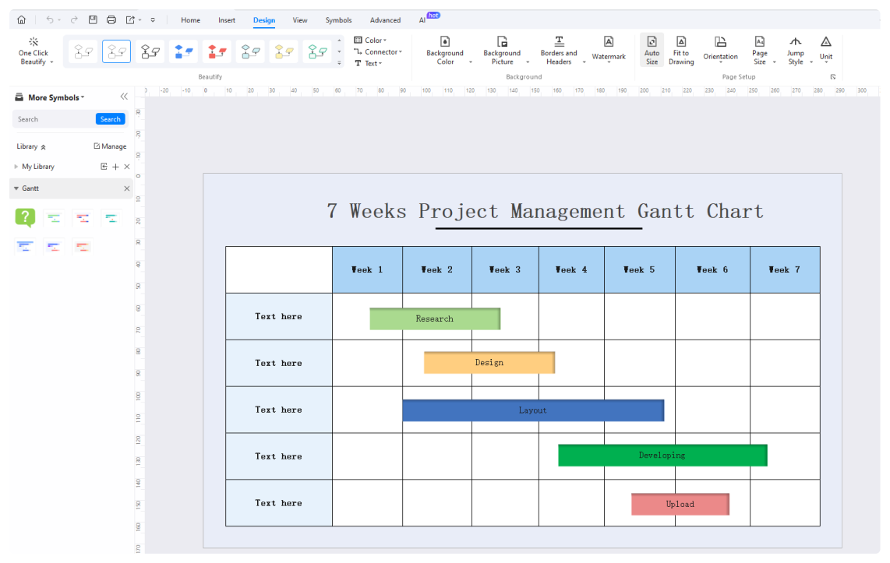The height and width of the screenshot is (563, 890).
Task: Select the red and blue Gantt symbol
Action: coord(83,218)
